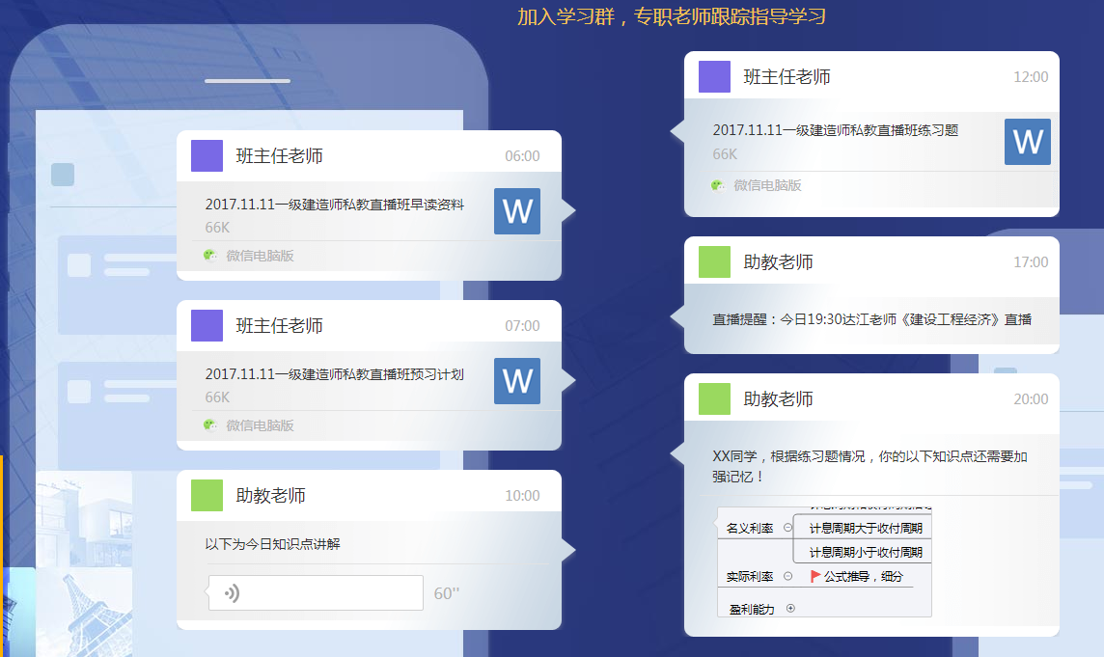Viewport: 1104px width, 657px height.
Task: Expand the 盈利能力 mind map node
Action: click(790, 608)
